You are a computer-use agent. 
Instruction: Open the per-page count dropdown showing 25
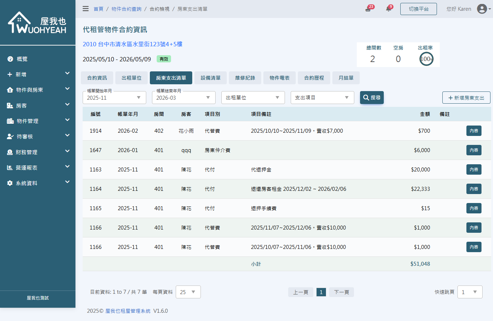click(188, 292)
